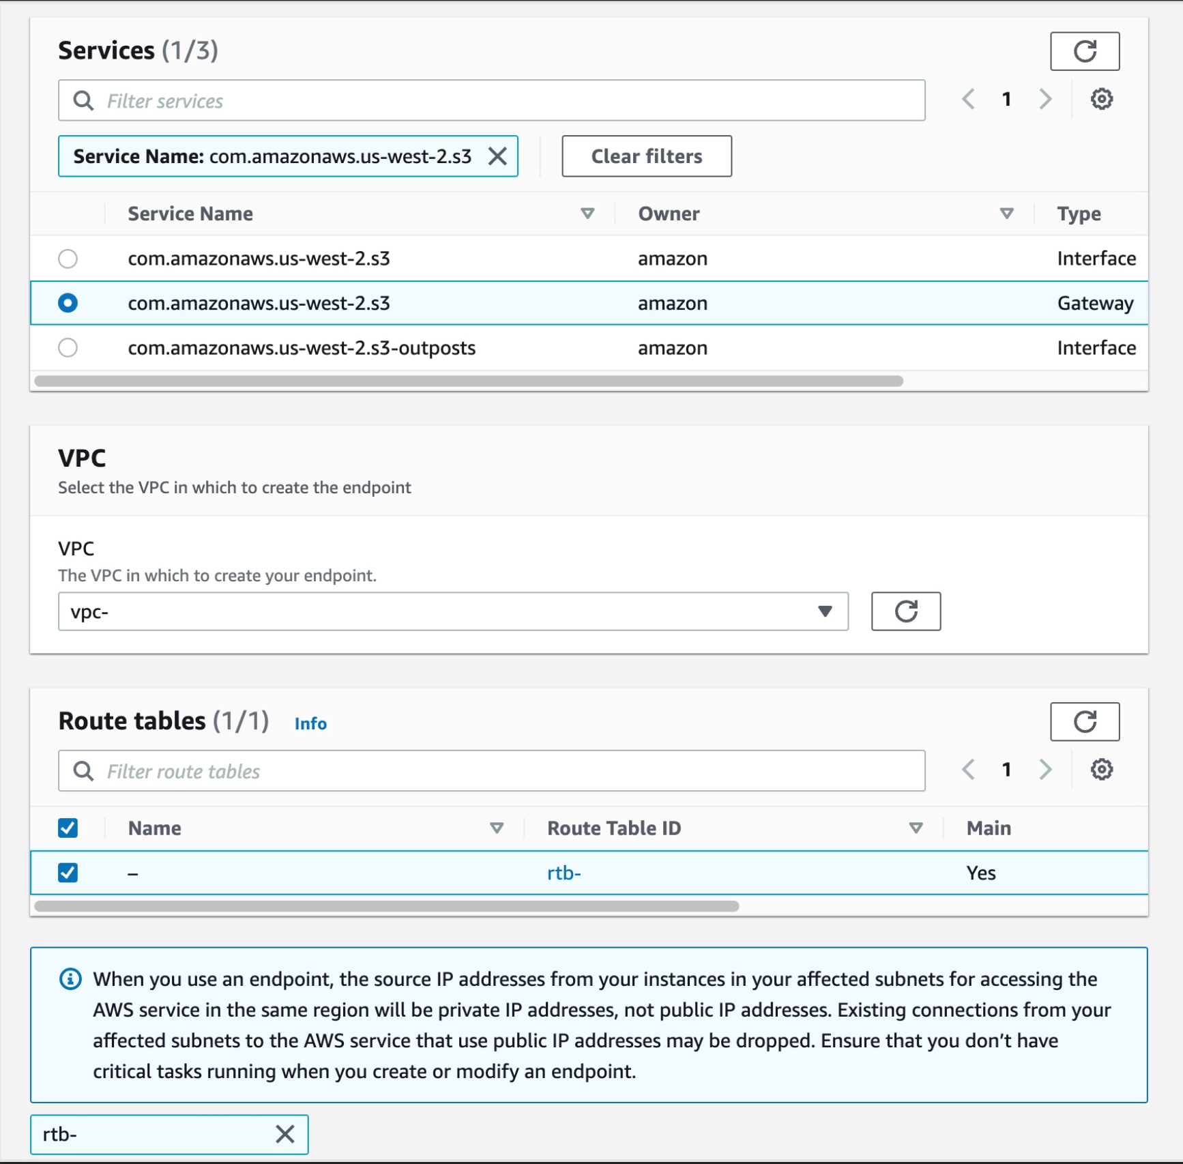The height and width of the screenshot is (1164, 1183).
Task: Click the Clear filters button
Action: 646,156
